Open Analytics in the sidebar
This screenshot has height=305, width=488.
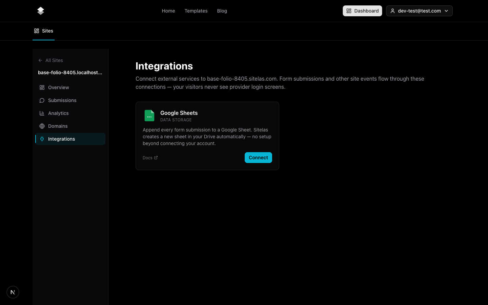70,113
